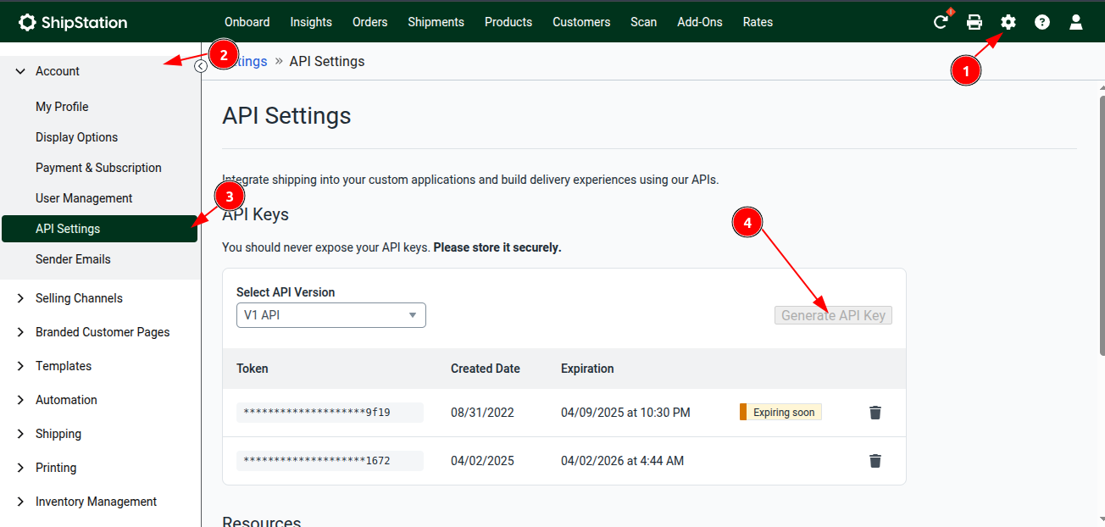
Task: Delete the API key ending in 1672
Action: tap(875, 461)
